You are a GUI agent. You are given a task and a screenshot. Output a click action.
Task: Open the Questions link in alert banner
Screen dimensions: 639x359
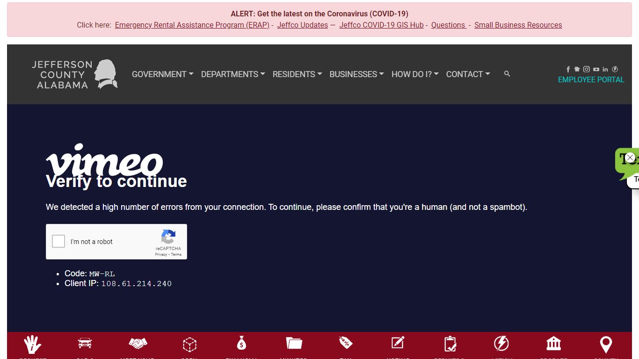[x=448, y=25]
